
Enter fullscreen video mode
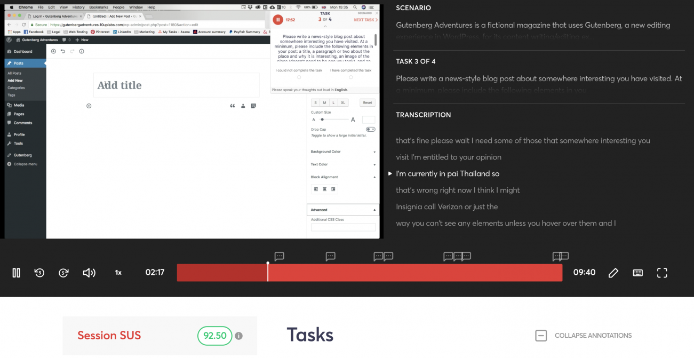pos(662,273)
